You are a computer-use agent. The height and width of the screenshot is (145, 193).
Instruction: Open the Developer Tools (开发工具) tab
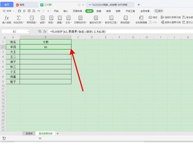pos(130,11)
